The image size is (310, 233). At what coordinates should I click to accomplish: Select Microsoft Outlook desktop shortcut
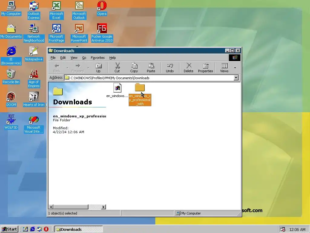tap(79, 10)
